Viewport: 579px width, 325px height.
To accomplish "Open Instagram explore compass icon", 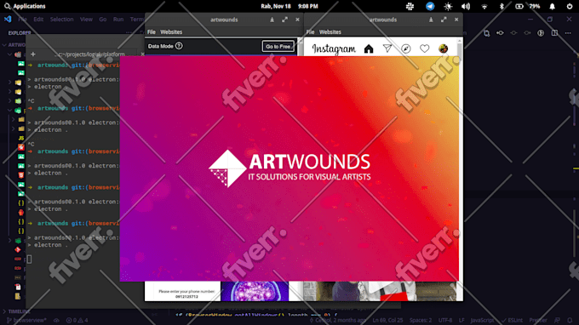I will [406, 48].
